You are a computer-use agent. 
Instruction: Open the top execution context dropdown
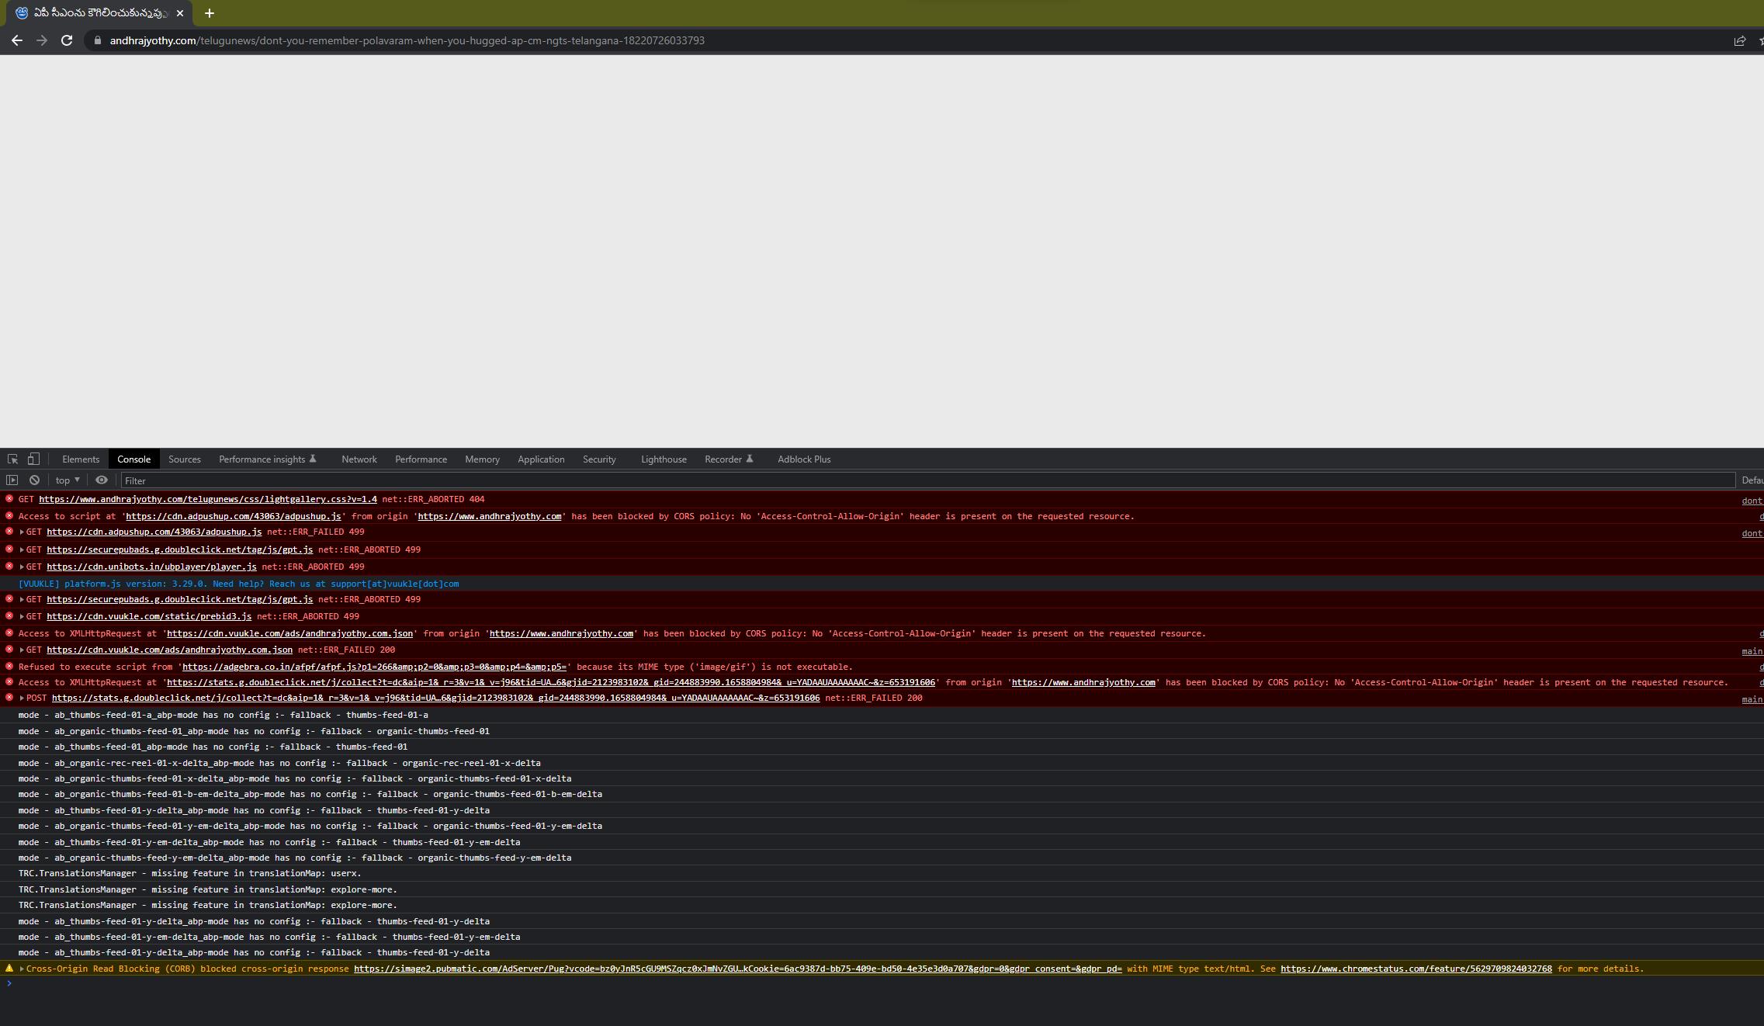pyautogui.click(x=66, y=480)
